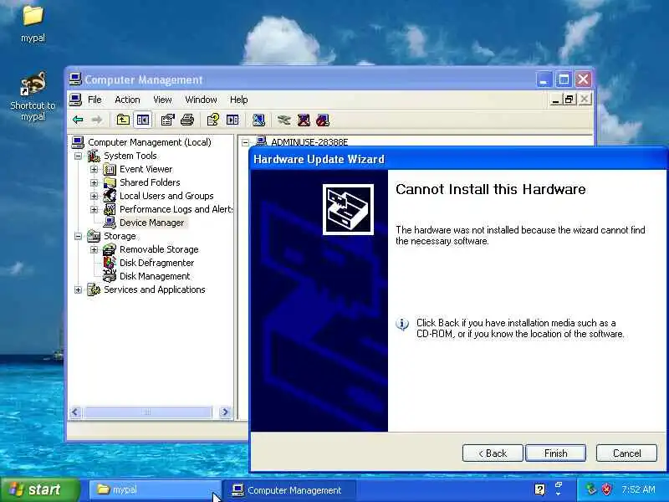The image size is (669, 502).
Task: Click tree pane scrollbar left arrow
Action: (x=75, y=412)
